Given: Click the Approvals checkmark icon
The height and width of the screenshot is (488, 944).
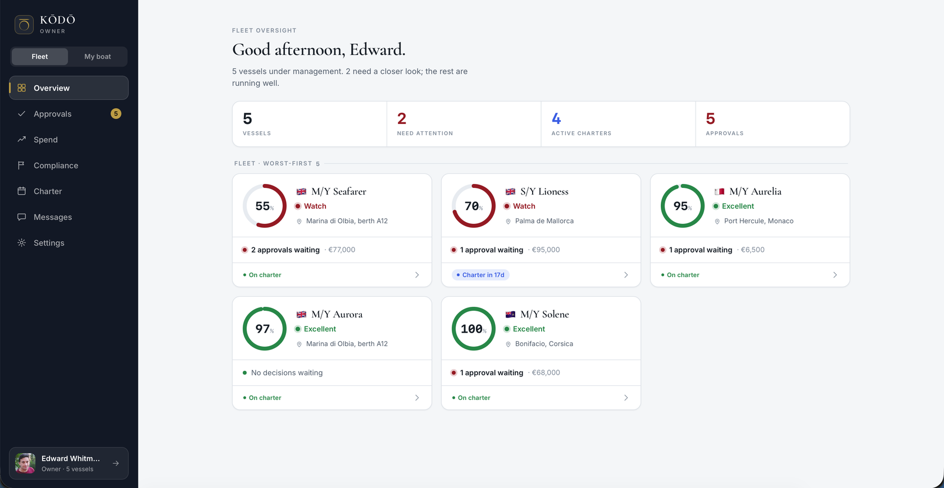Looking at the screenshot, I should pos(22,114).
